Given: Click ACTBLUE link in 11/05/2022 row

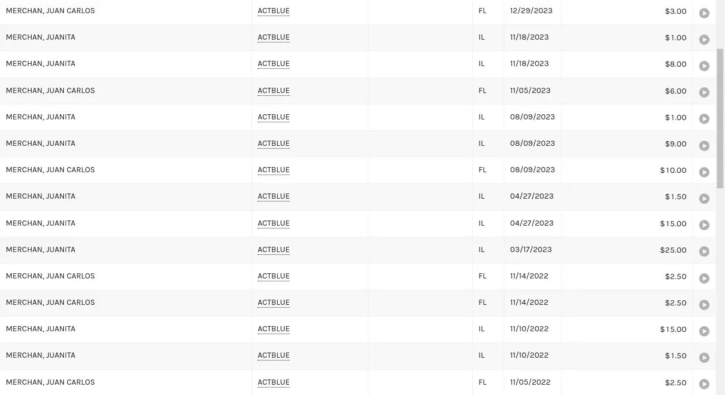Looking at the screenshot, I should tap(274, 382).
